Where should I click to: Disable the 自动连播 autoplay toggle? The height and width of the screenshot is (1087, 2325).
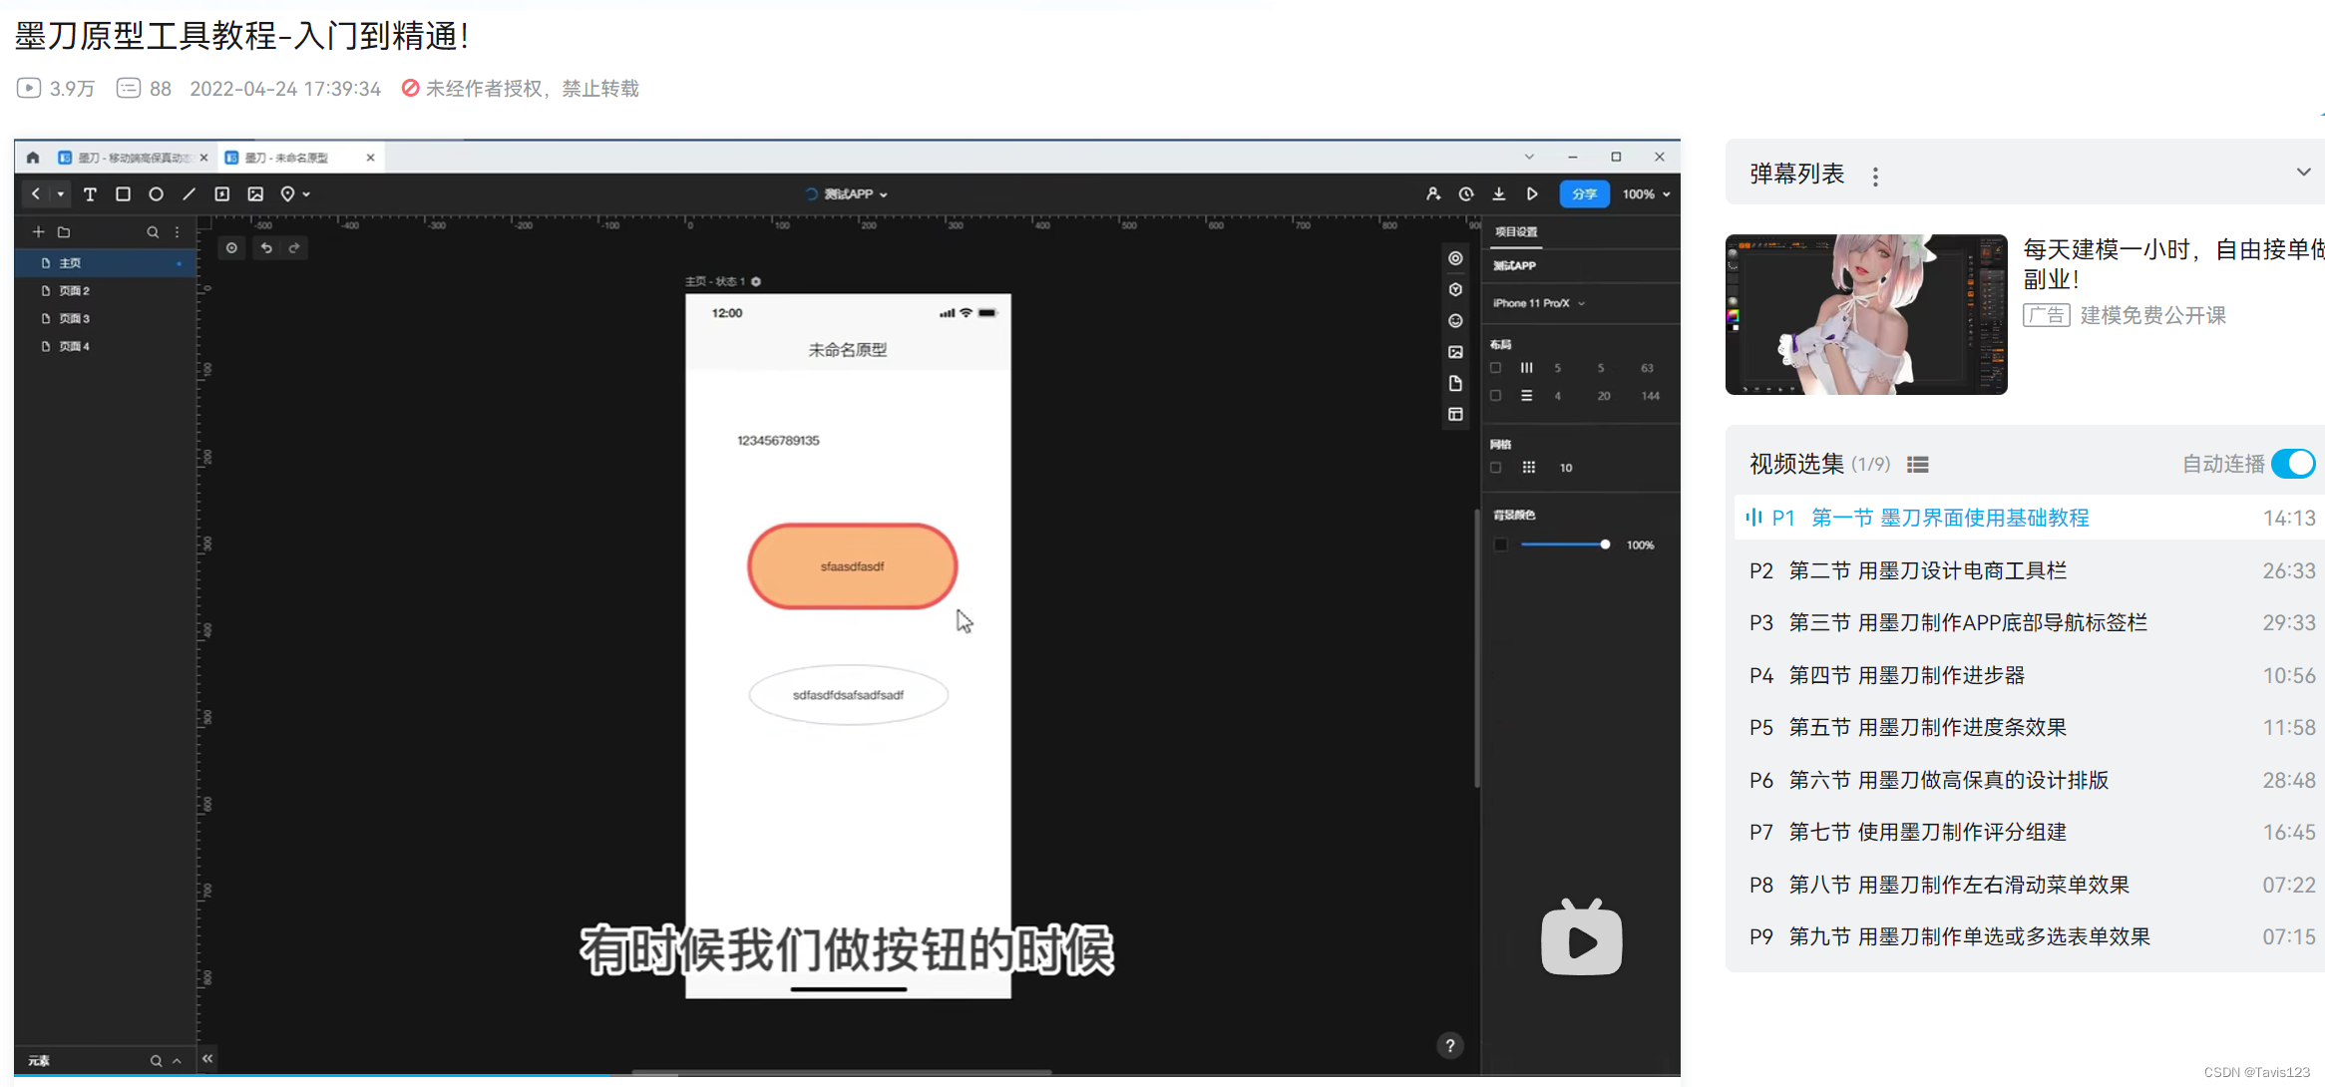[x=2294, y=463]
